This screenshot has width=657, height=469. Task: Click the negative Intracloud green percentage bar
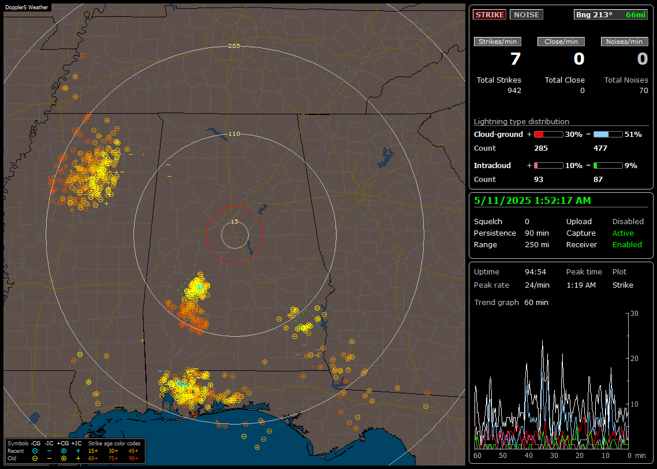pos(608,166)
